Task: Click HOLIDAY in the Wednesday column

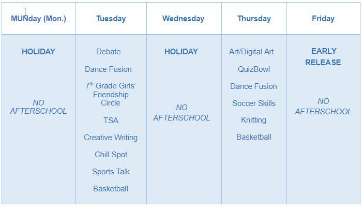Action: [x=181, y=52]
